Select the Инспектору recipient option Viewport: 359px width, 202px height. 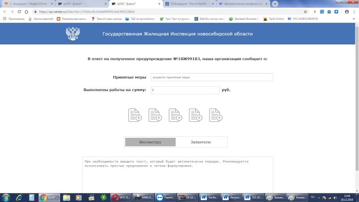pyautogui.click(x=150, y=142)
